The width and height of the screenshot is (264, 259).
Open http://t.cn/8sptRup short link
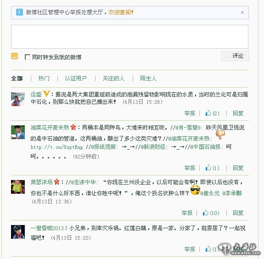pyautogui.click(x=56, y=147)
